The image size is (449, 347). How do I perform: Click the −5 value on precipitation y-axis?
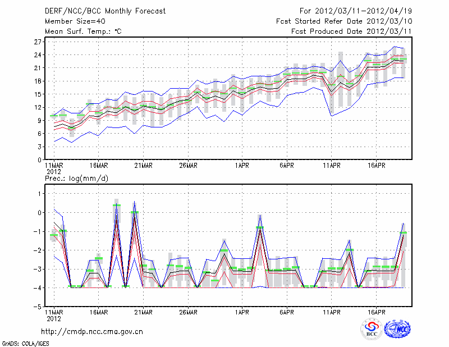pyautogui.click(x=38, y=307)
